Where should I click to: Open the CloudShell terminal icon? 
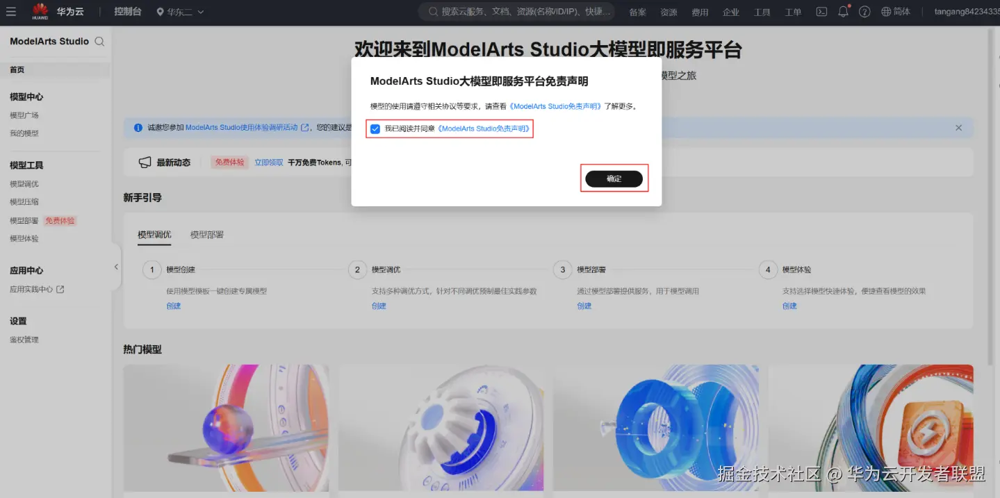[821, 12]
